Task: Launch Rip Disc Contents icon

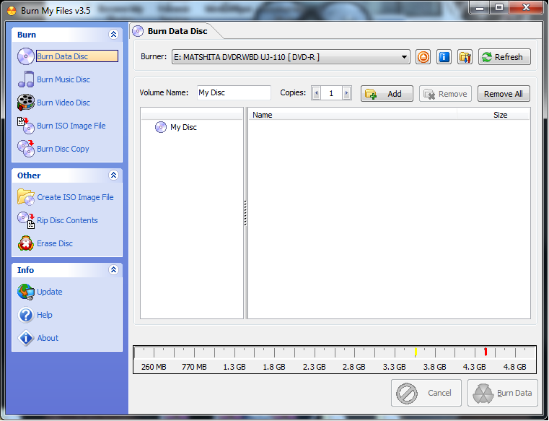Action: coord(26,220)
